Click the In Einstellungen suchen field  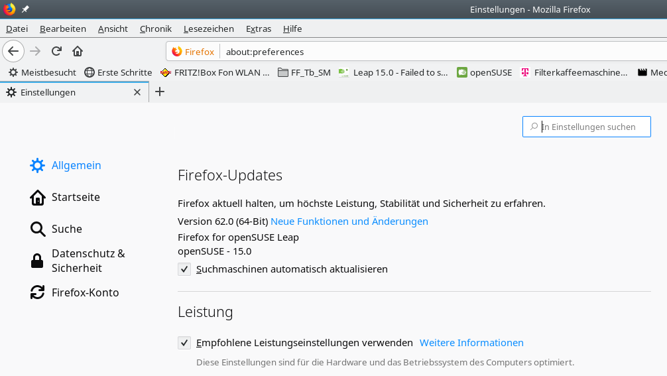click(x=587, y=127)
